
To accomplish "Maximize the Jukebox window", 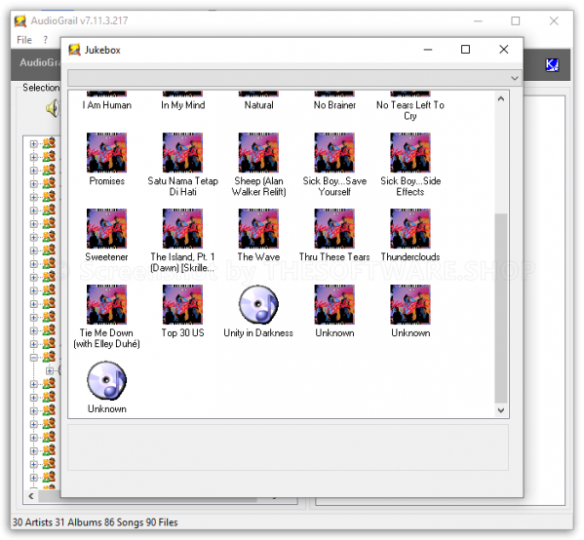I will (465, 50).
